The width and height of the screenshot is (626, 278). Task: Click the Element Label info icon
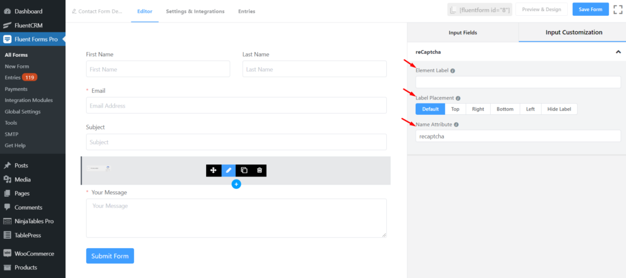[453, 71]
